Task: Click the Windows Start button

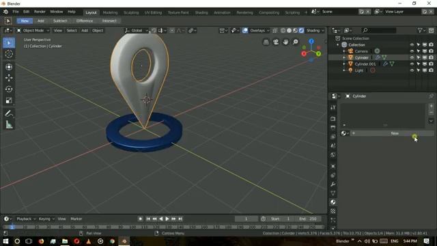Action: point(5,241)
